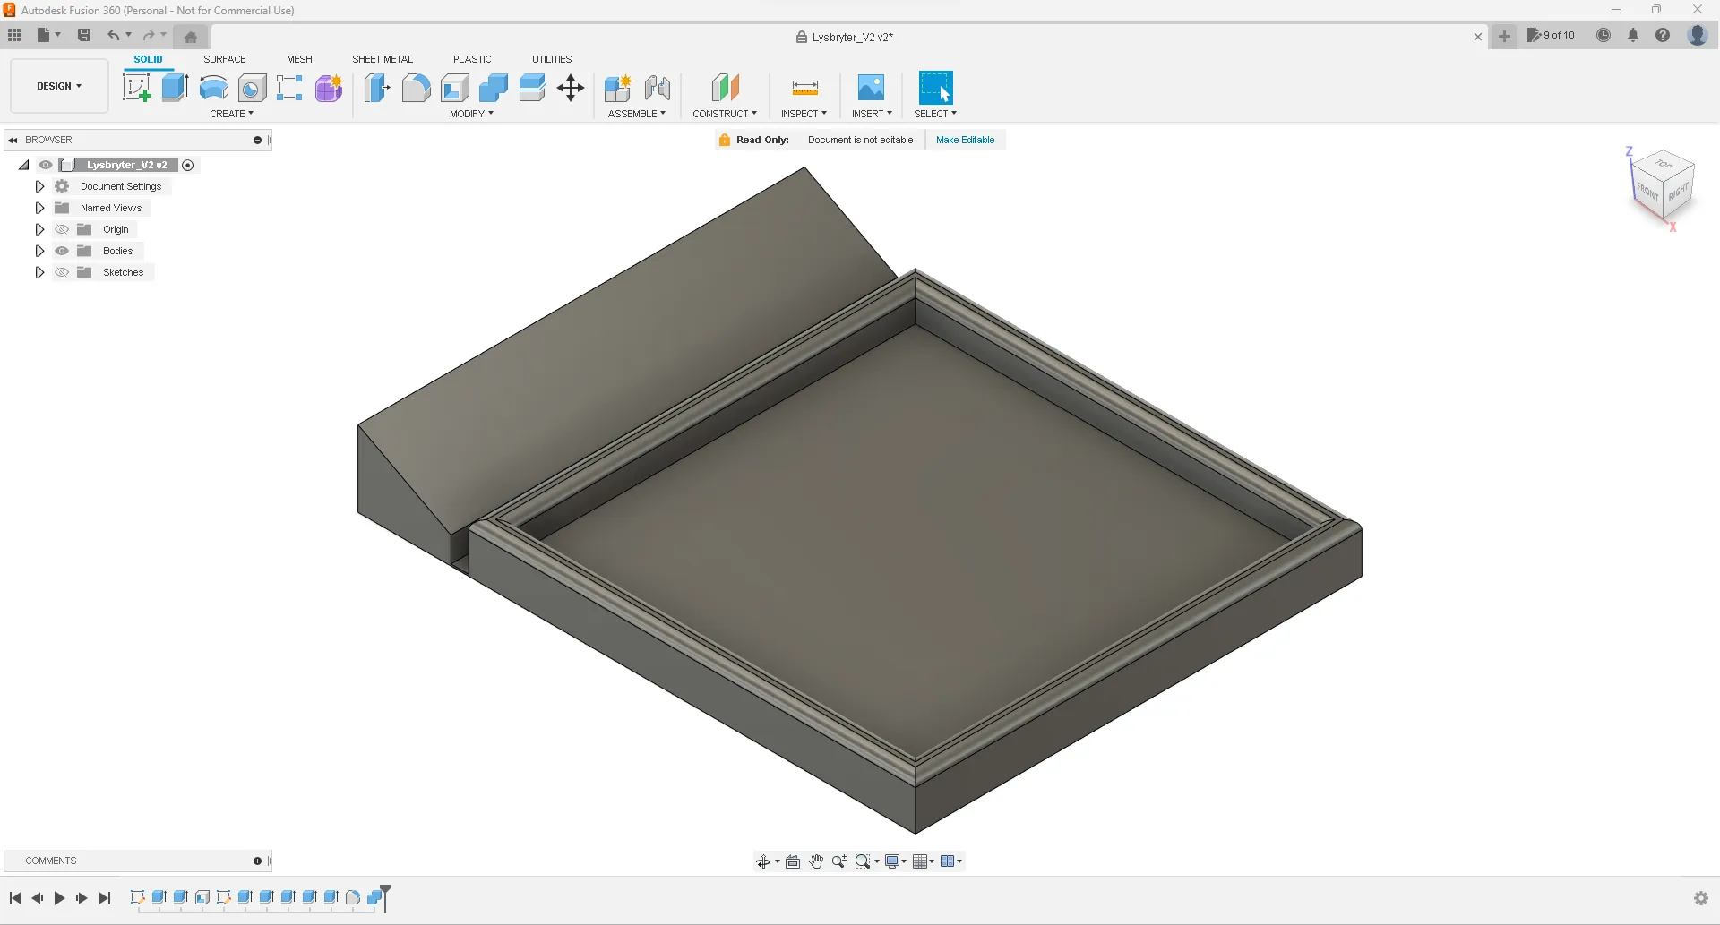This screenshot has height=925, width=1720.
Task: Click the Zoom Window tool
Action: click(x=863, y=861)
